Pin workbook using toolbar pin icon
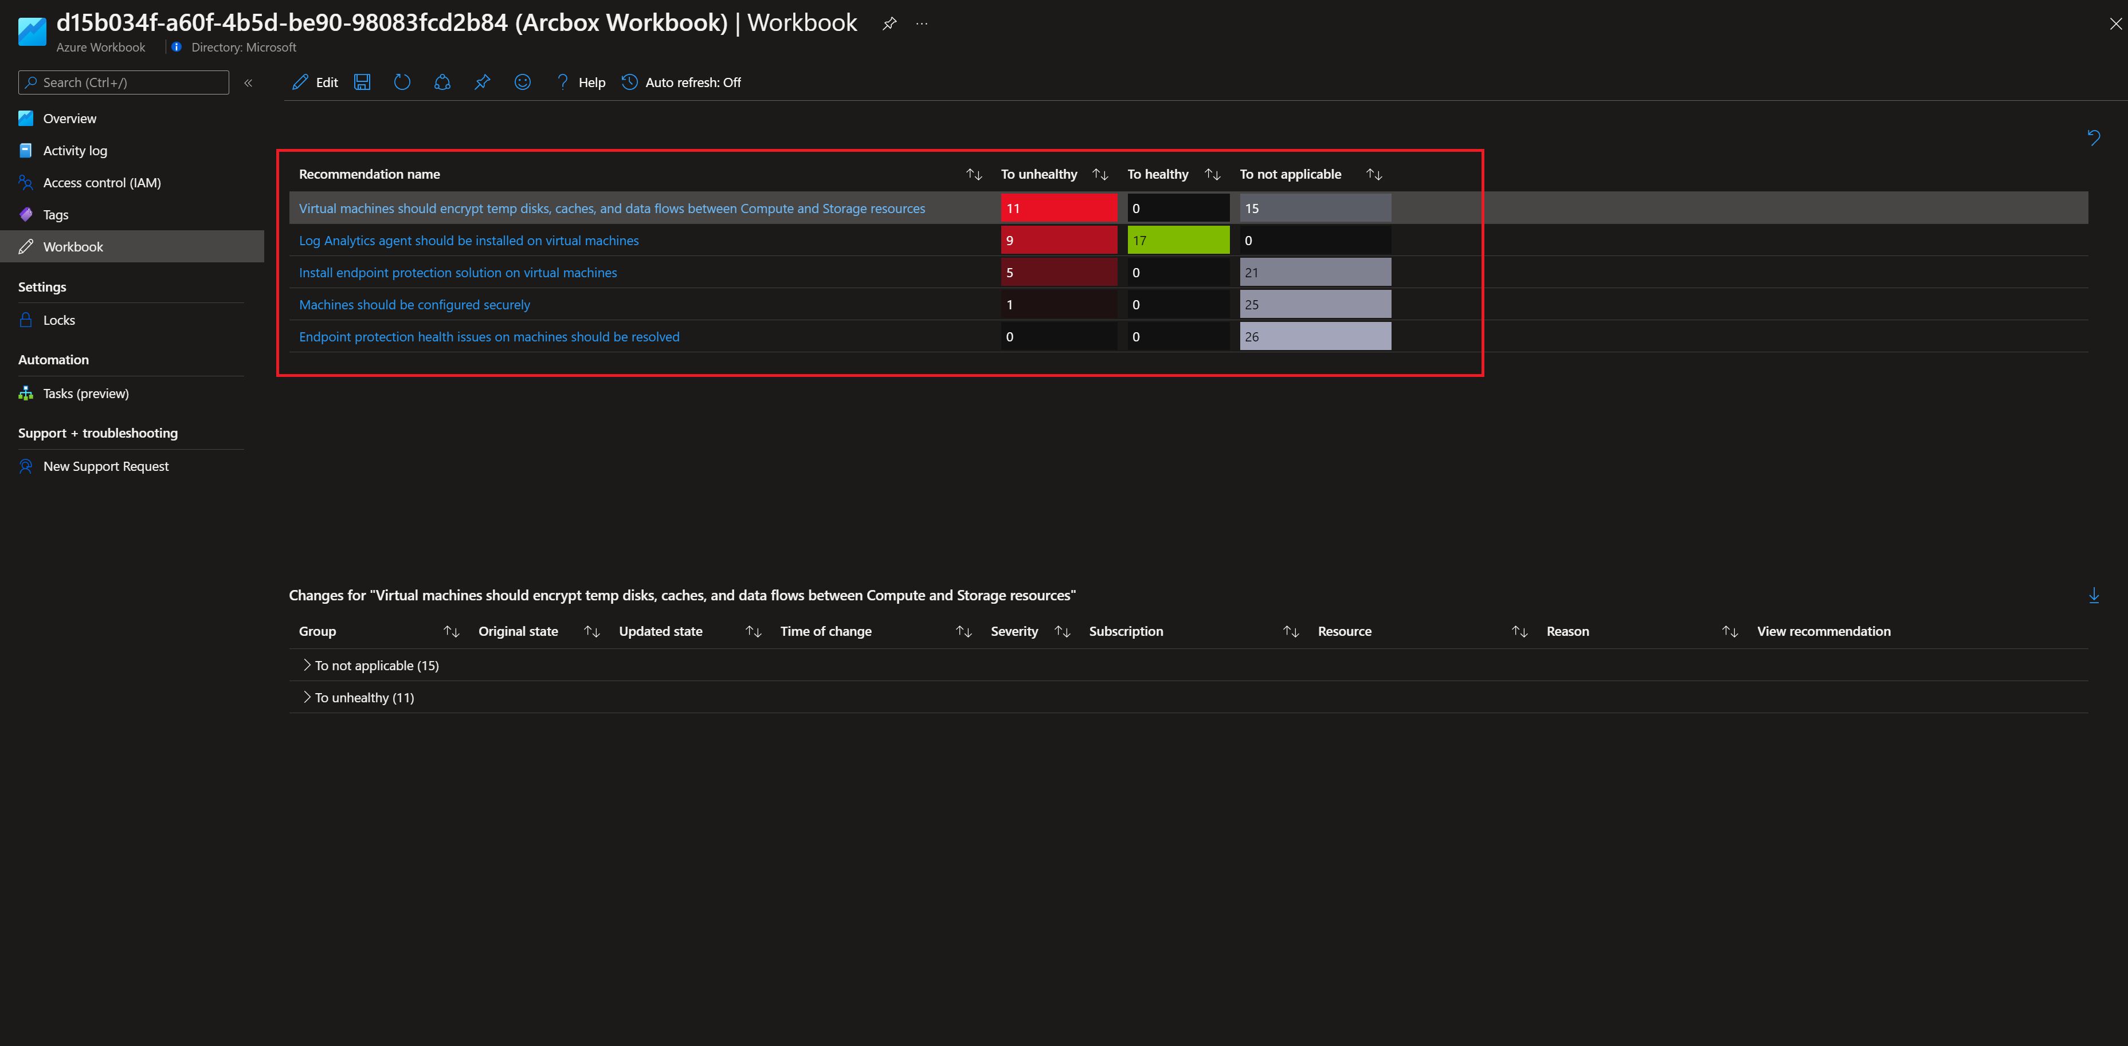 (483, 82)
